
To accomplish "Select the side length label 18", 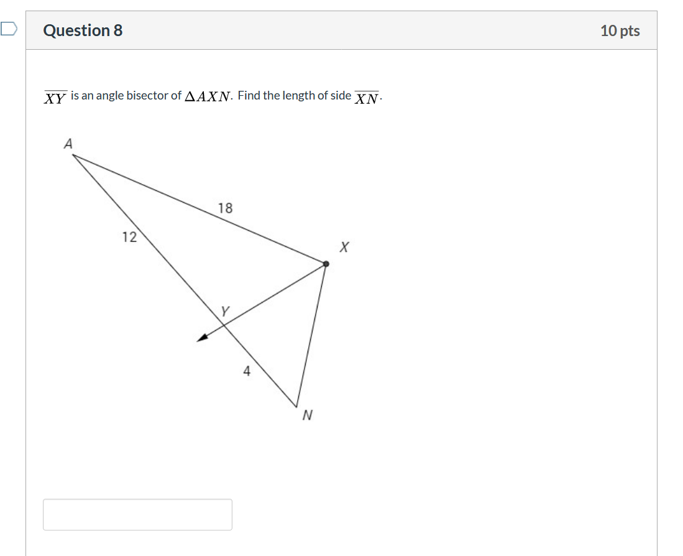I will [x=225, y=209].
